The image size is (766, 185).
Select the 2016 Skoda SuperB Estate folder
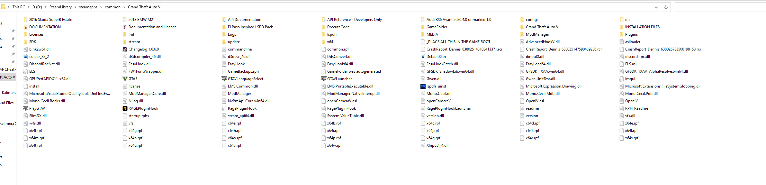coord(48,20)
